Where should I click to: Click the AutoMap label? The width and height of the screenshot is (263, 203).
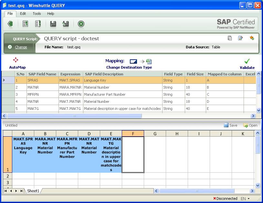click(17, 67)
